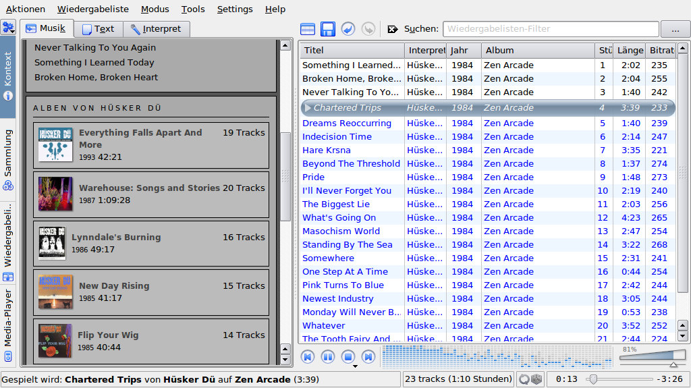This screenshot has width=691, height=388.
Task: Expand the Warehouse: Songs and Stories album
Action: pos(151,194)
